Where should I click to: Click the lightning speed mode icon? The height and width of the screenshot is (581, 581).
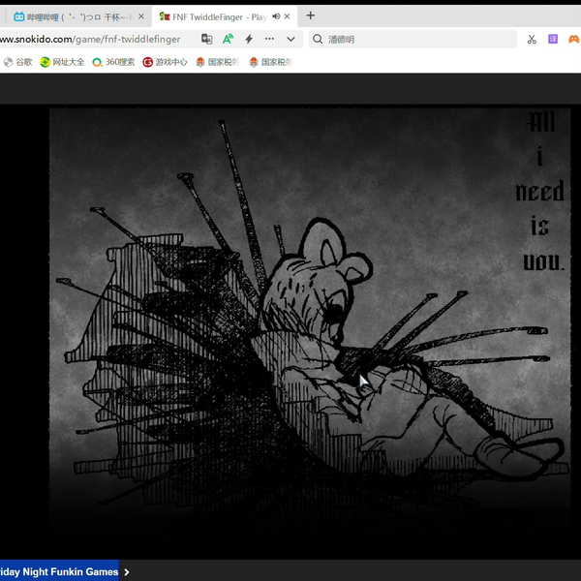(249, 39)
